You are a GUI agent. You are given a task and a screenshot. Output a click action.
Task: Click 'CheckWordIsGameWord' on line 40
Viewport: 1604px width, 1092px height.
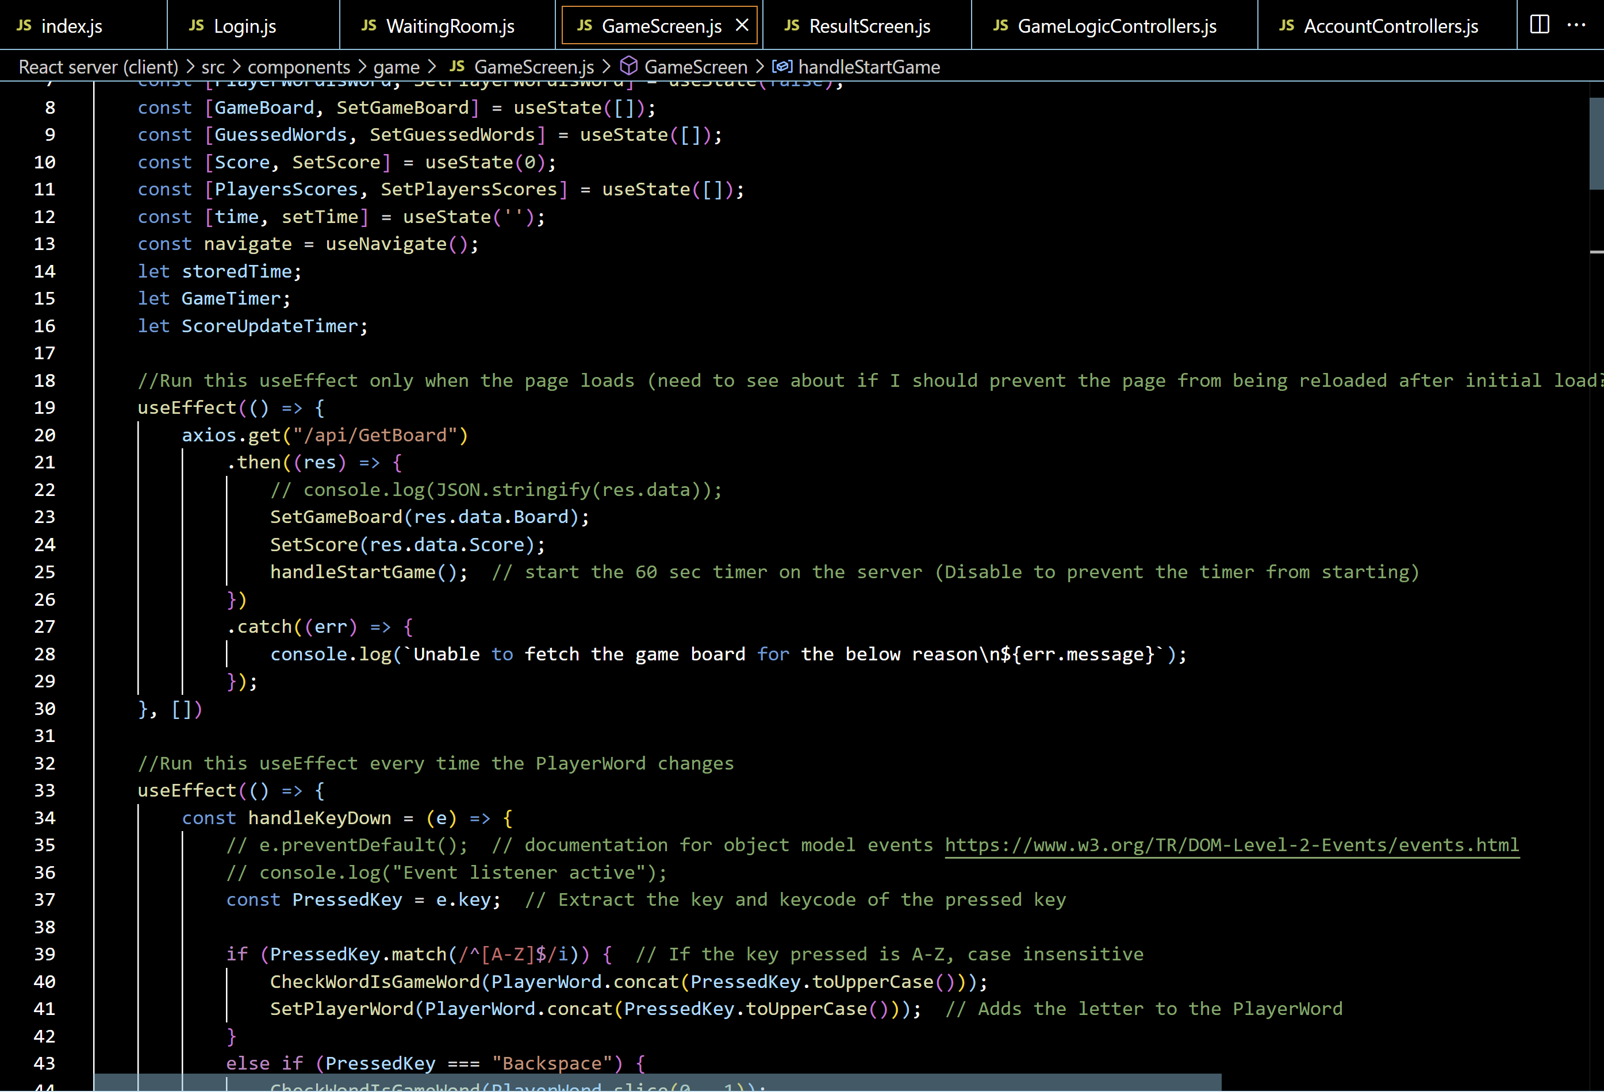tap(375, 982)
